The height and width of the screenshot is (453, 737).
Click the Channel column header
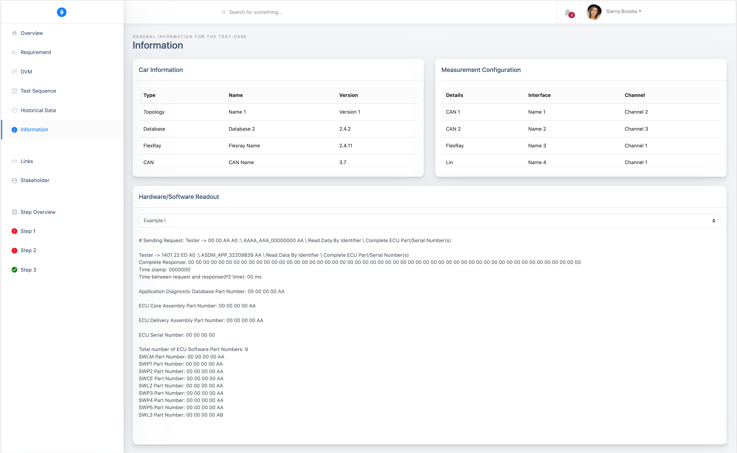point(634,95)
